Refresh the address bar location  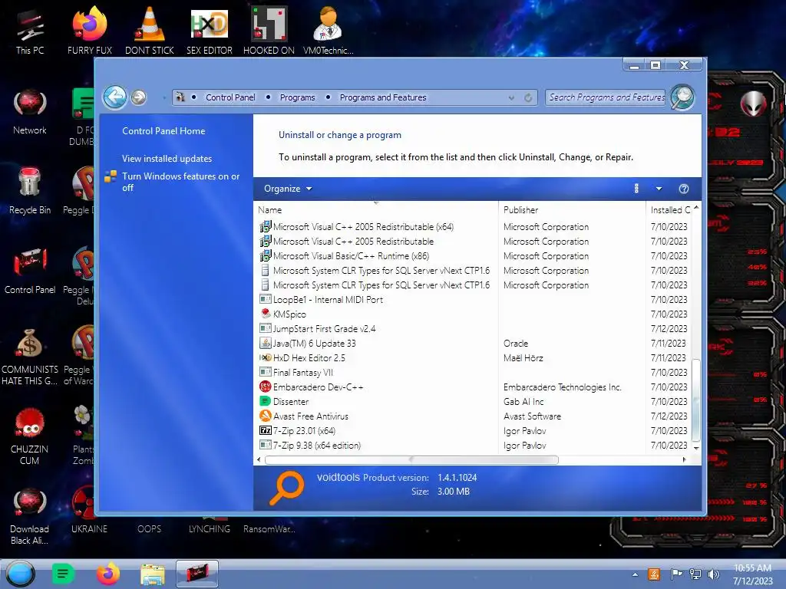528,97
